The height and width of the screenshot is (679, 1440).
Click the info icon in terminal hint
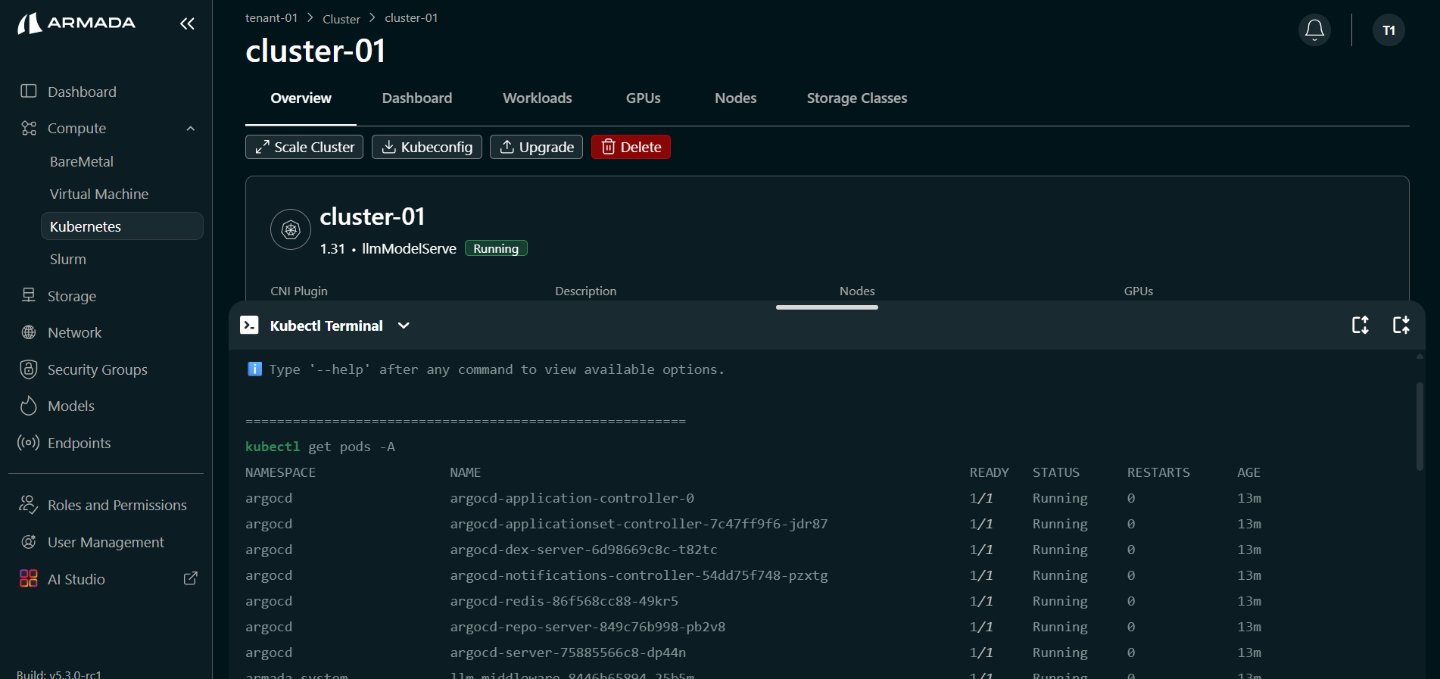[x=254, y=369]
